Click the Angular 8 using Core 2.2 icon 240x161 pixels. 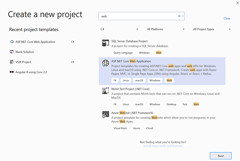(x=12, y=72)
